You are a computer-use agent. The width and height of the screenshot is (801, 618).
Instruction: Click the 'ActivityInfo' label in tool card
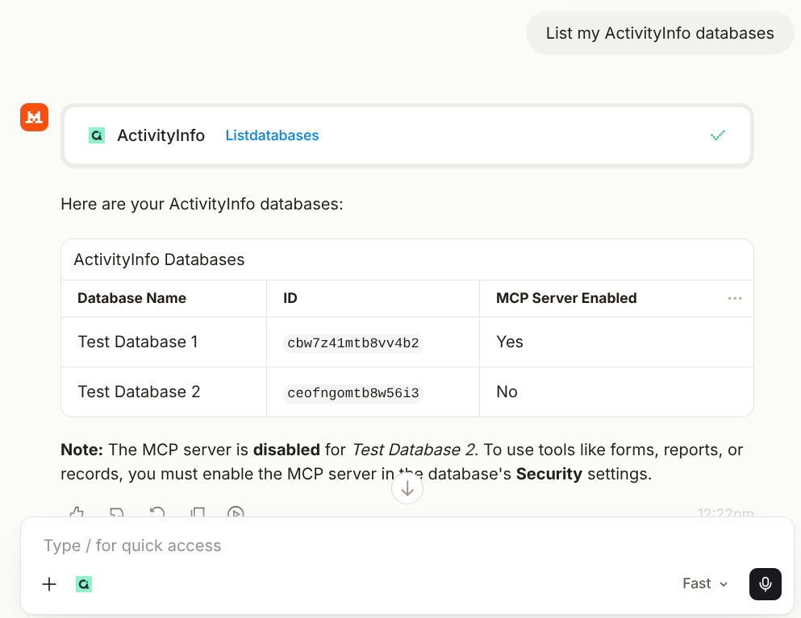[161, 135]
